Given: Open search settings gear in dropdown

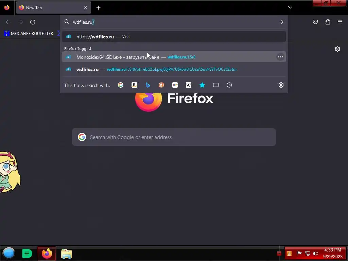Looking at the screenshot, I should [281, 85].
